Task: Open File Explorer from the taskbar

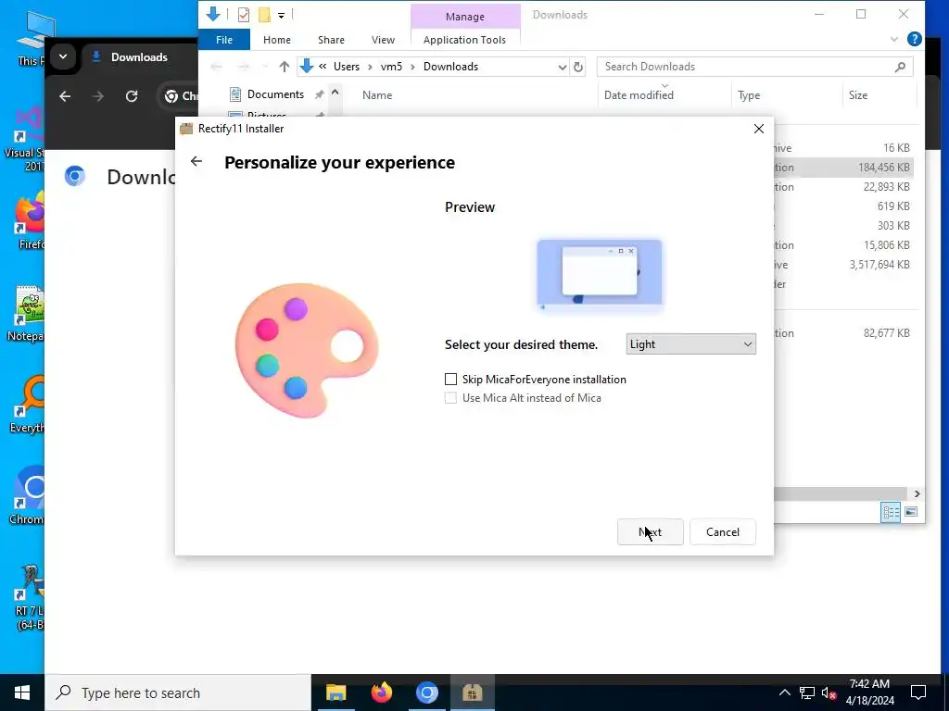Action: [x=335, y=692]
